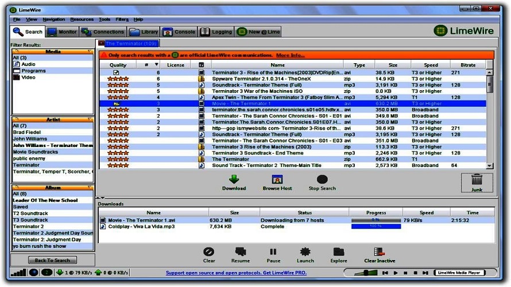This screenshot has height=287, width=511.
Task: Select T2 Soundtrack in Album filter
Action: [x=52, y=214]
